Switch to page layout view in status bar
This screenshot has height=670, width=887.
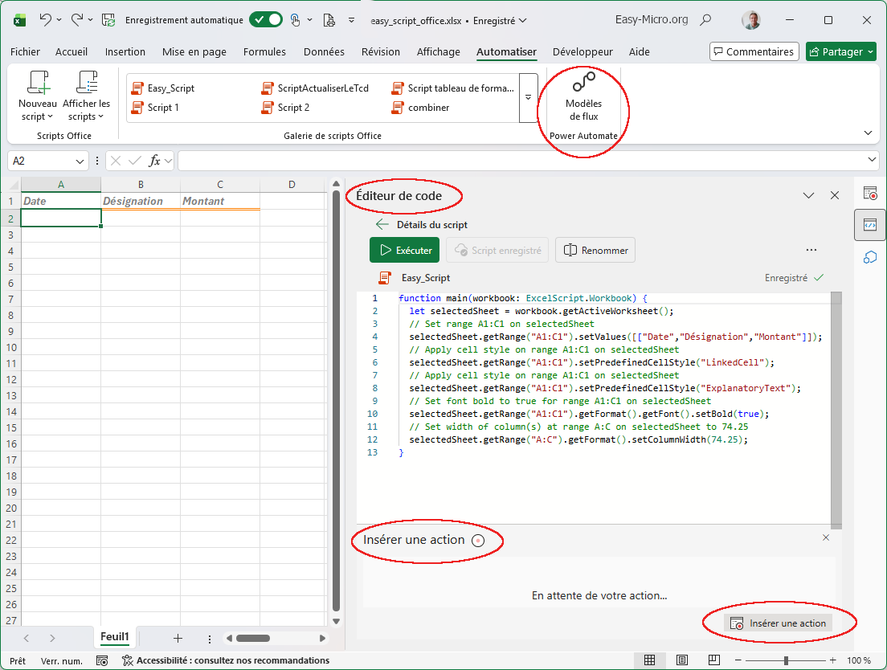[682, 660]
